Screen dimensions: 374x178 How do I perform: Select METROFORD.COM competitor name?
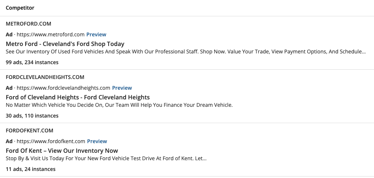pos(29,24)
